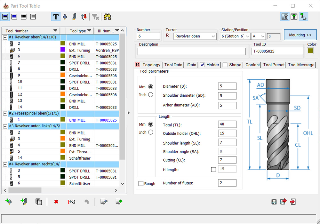
Task: Click the tool holder icon in toolbar
Action: tap(74, 17)
